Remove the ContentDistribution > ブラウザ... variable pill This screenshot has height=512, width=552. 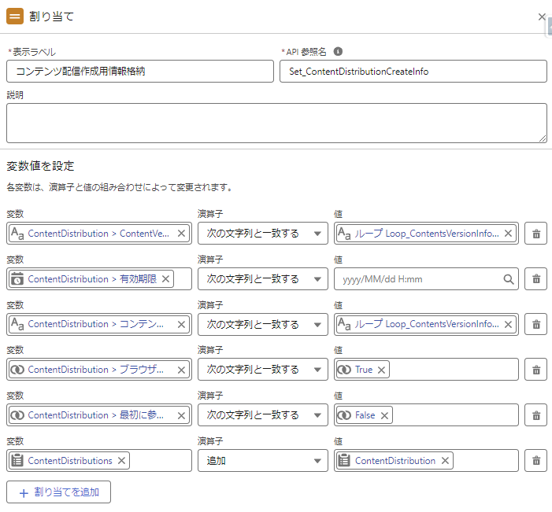pyautogui.click(x=181, y=370)
